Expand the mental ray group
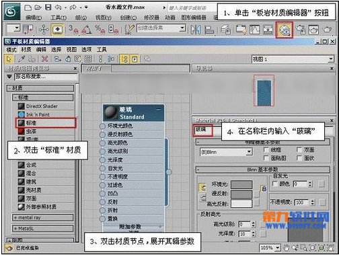The width and height of the screenshot is (339, 255). [x=42, y=217]
